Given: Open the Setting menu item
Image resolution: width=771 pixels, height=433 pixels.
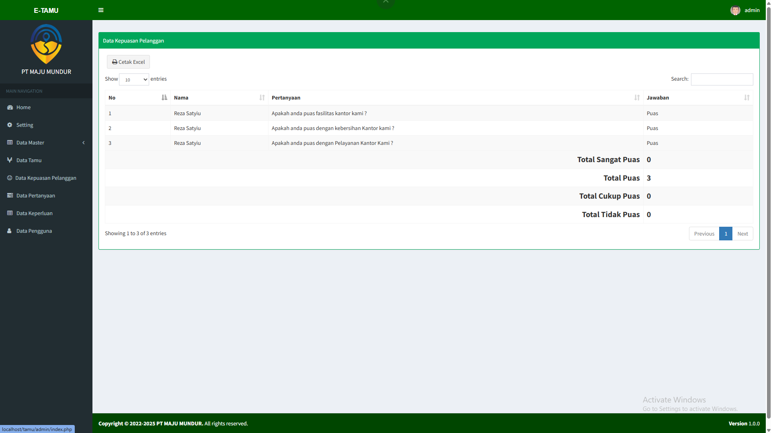Looking at the screenshot, I should 46,125.
